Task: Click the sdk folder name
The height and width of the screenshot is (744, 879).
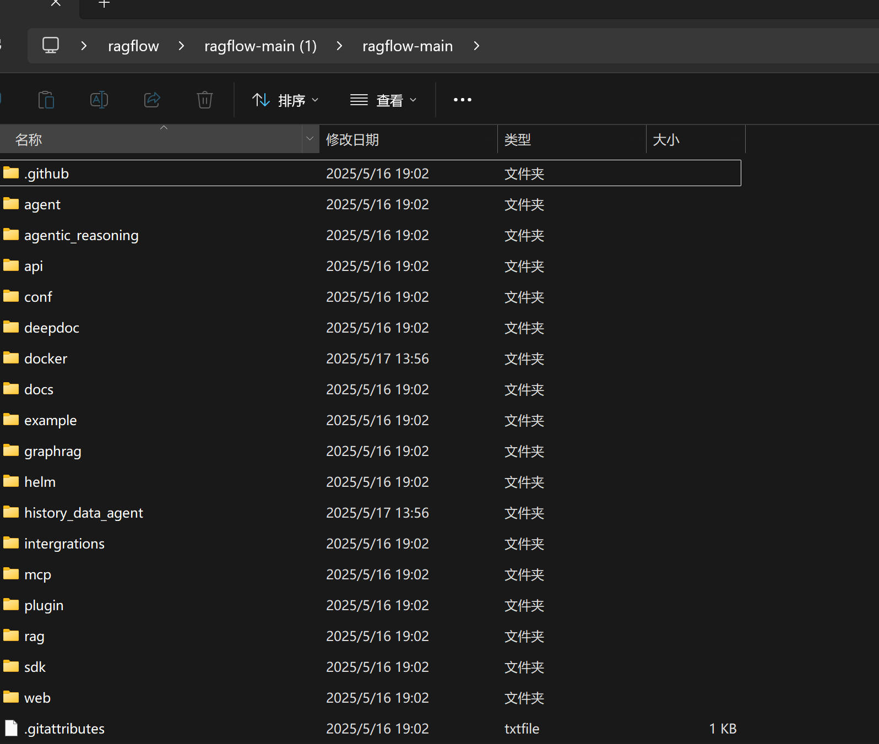Action: coord(35,667)
